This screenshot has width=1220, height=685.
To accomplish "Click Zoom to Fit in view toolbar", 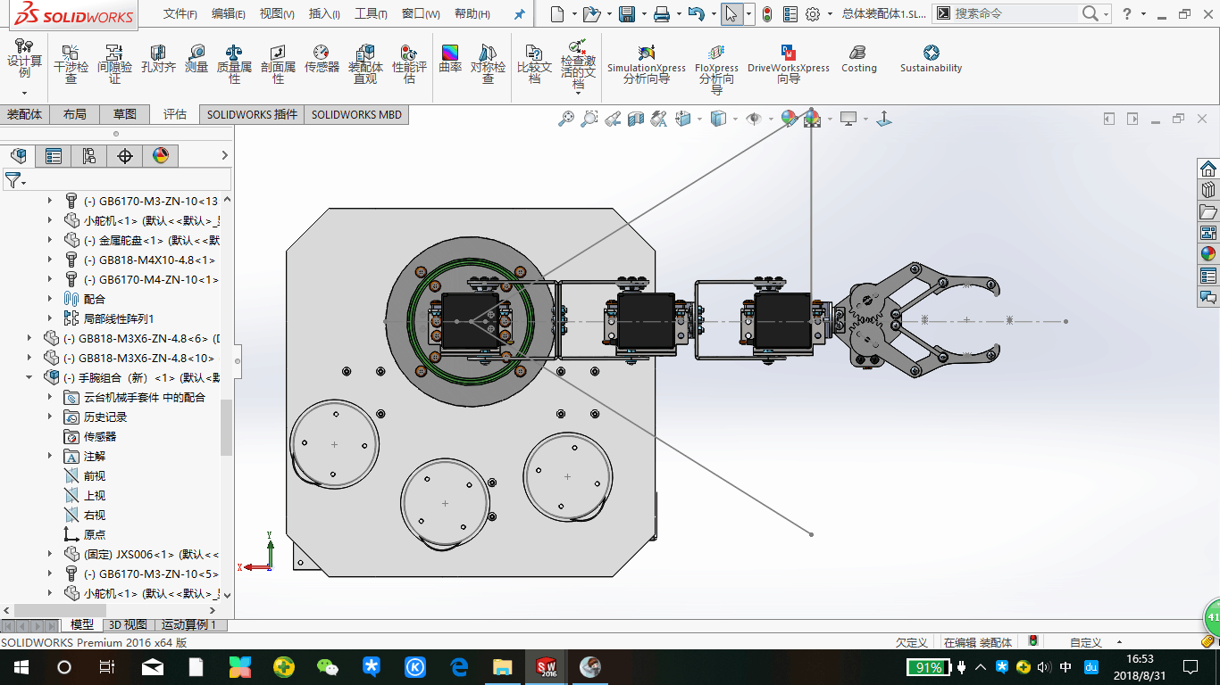I will pos(566,118).
